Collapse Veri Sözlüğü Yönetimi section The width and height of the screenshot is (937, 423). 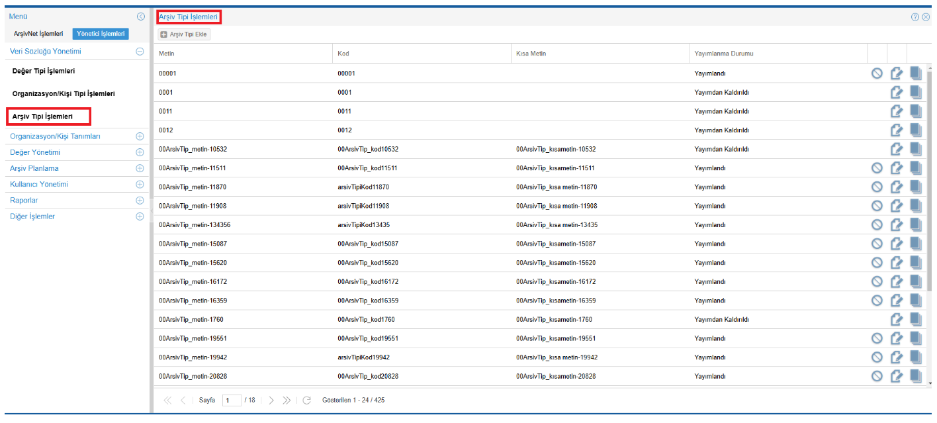click(140, 51)
